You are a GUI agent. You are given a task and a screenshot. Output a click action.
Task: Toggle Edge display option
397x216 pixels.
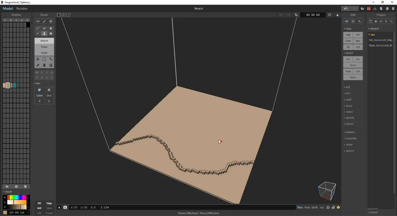pos(49,203)
